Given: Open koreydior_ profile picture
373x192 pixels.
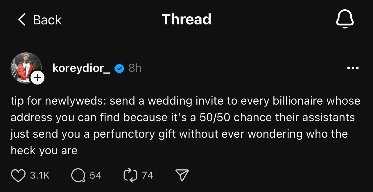Looking at the screenshot, I should [x=26, y=68].
